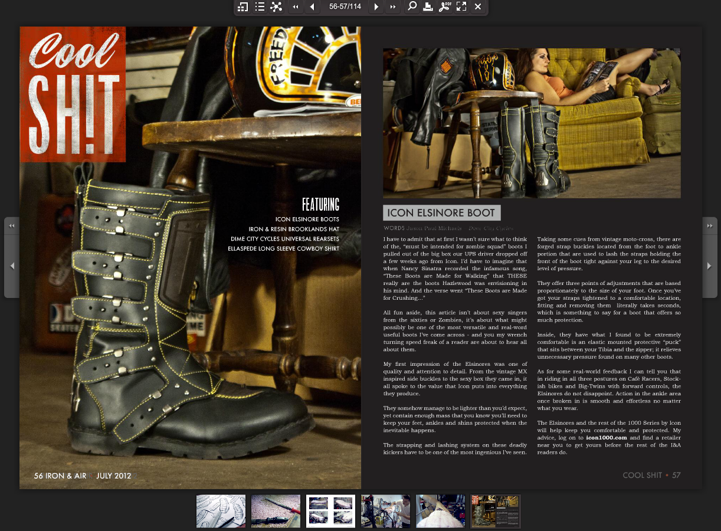This screenshot has height=531, width=721.
Task: Click the share network icon
Action: pos(276,6)
